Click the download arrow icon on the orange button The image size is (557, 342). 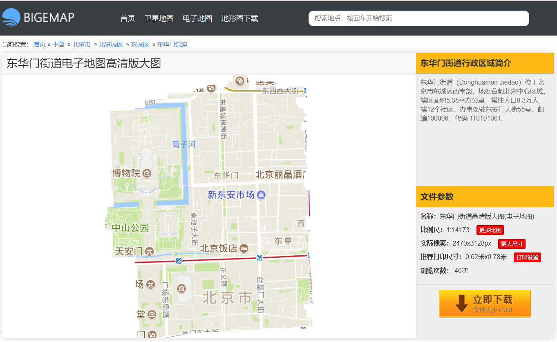461,304
